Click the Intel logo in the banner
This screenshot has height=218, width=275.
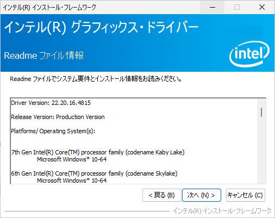249,54
